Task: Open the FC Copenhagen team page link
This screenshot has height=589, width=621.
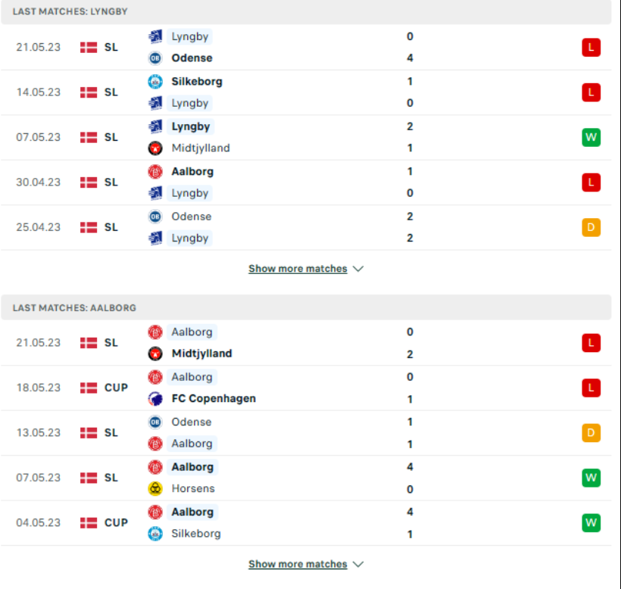Action: point(214,399)
